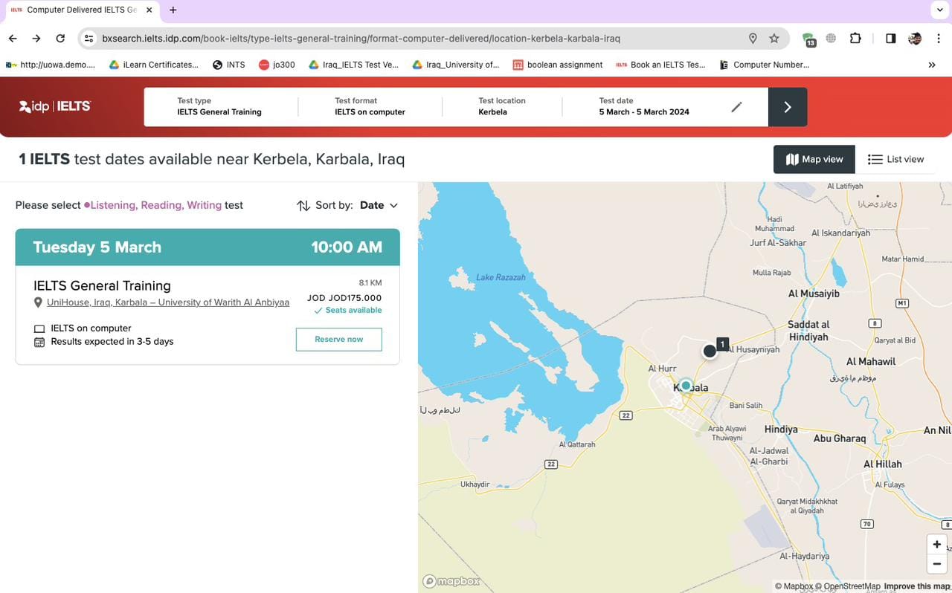Switch to List view

click(895, 159)
